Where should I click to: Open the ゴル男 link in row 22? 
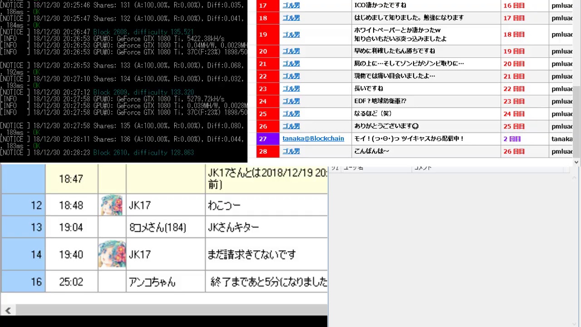pyautogui.click(x=291, y=76)
